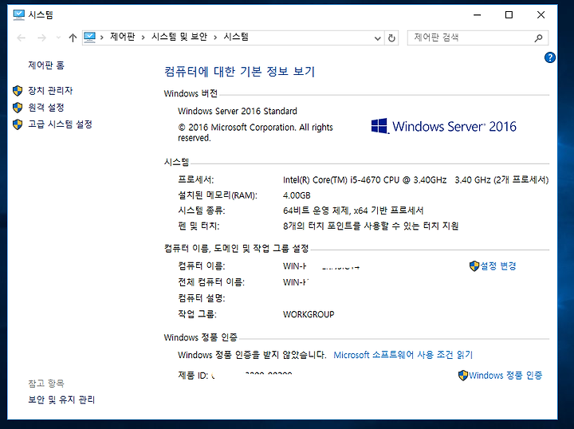Click 설정 변경 link
The image size is (574, 429).
pyautogui.click(x=497, y=266)
